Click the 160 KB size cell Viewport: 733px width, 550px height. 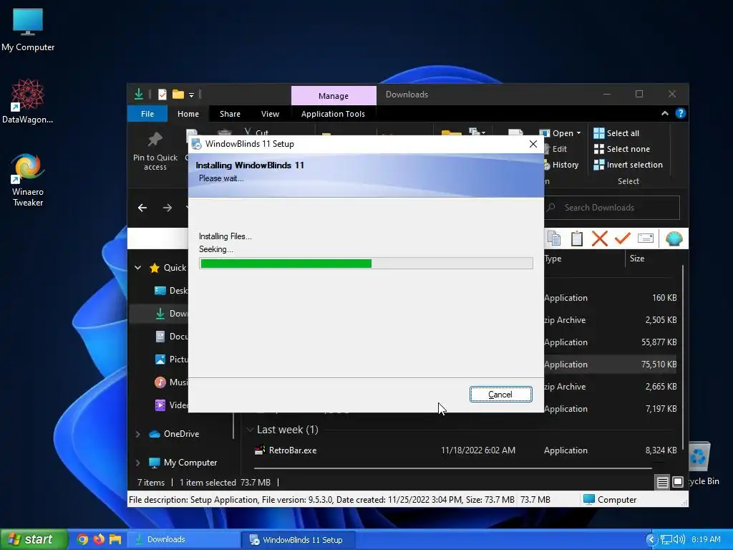tap(664, 298)
